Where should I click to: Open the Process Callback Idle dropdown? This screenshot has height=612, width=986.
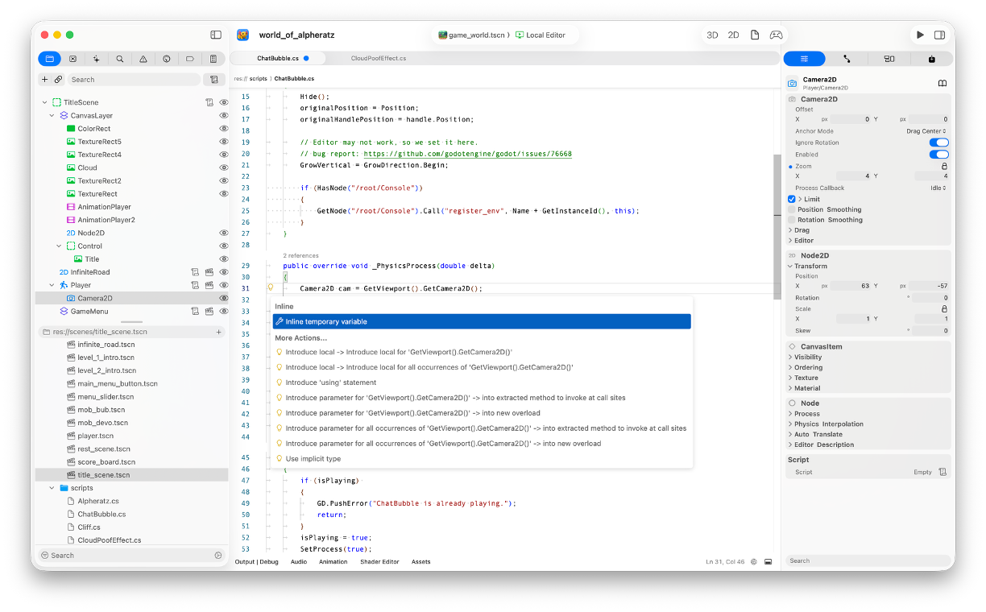938,188
